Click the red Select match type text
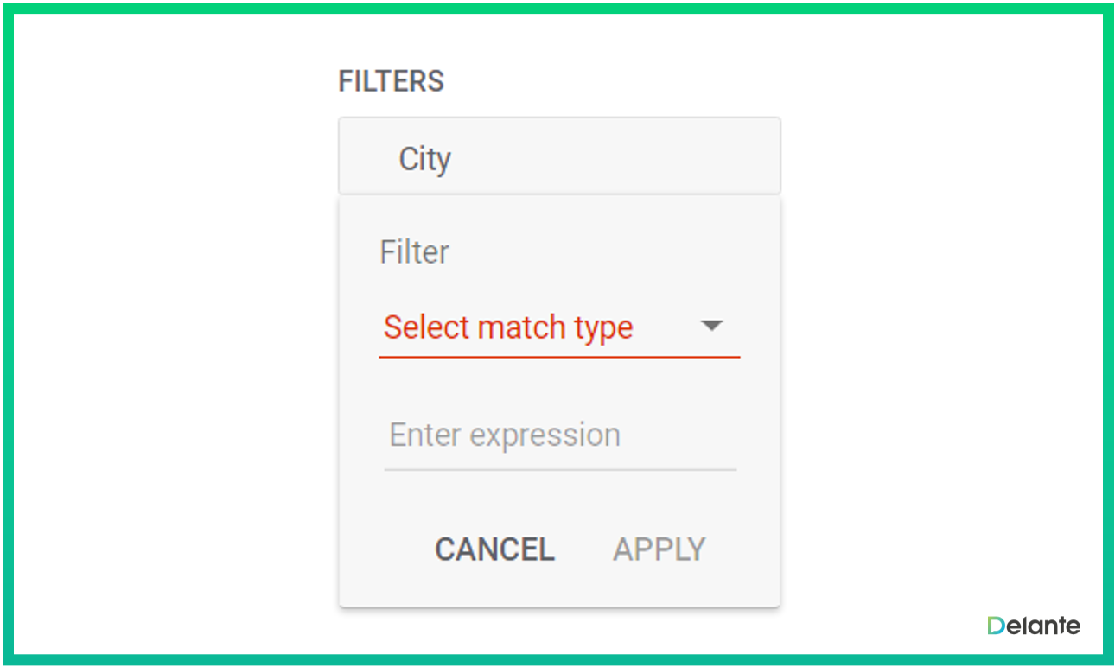Screen dimensions: 1115x667 coord(508,327)
